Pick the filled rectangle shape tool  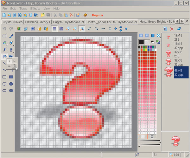[11, 77]
